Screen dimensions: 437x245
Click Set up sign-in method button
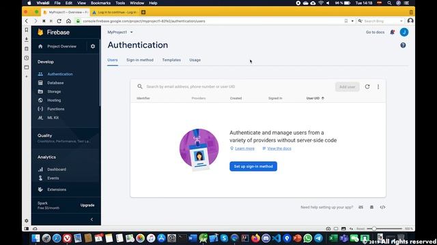click(x=253, y=166)
